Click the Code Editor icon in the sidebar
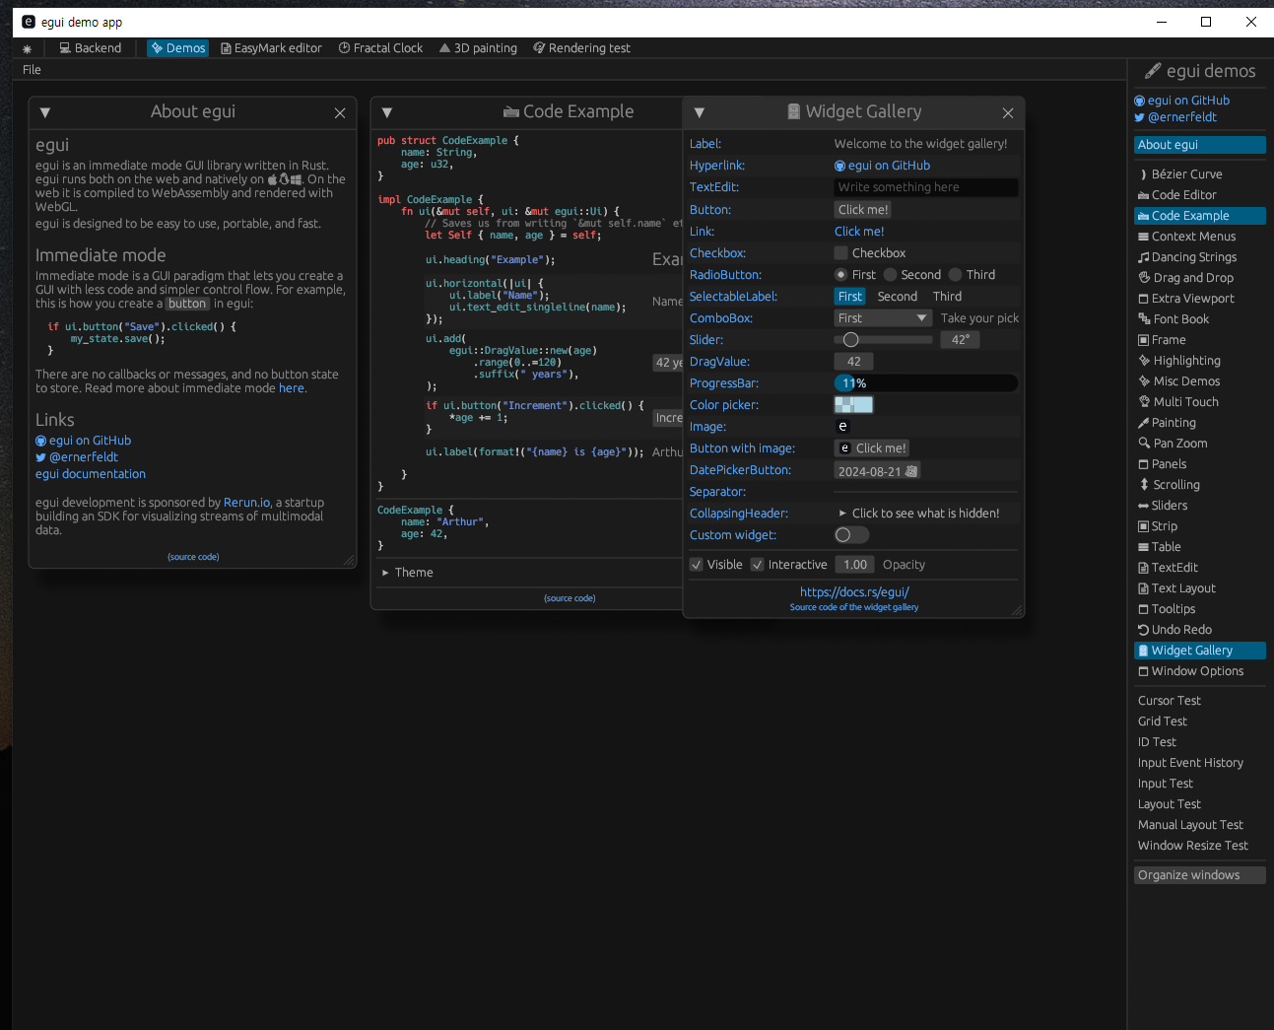 (x=1144, y=195)
